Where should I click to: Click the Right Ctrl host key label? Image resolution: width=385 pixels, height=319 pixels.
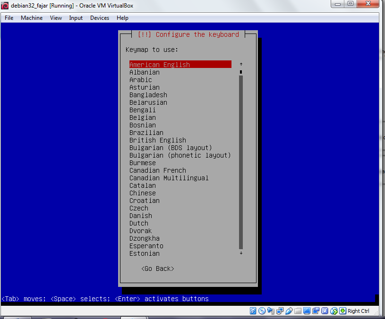359,311
